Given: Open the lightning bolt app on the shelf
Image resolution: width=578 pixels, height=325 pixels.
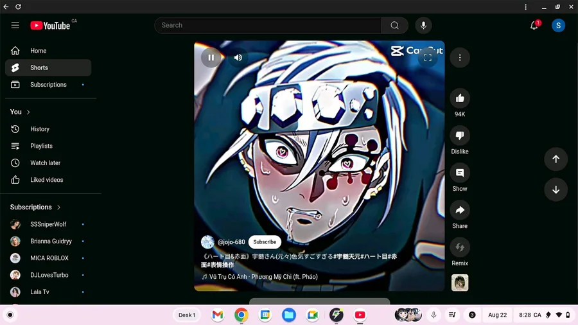Looking at the screenshot, I should tap(336, 315).
